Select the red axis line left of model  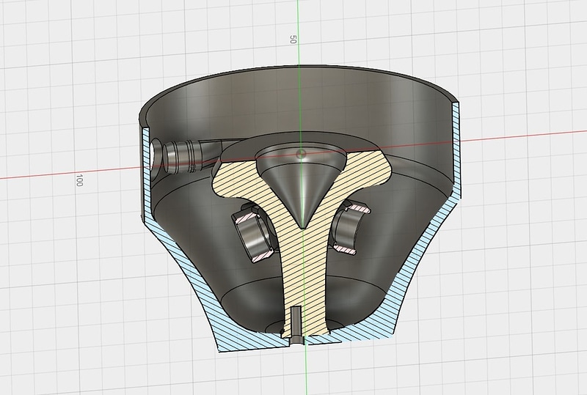pyautogui.click(x=69, y=174)
